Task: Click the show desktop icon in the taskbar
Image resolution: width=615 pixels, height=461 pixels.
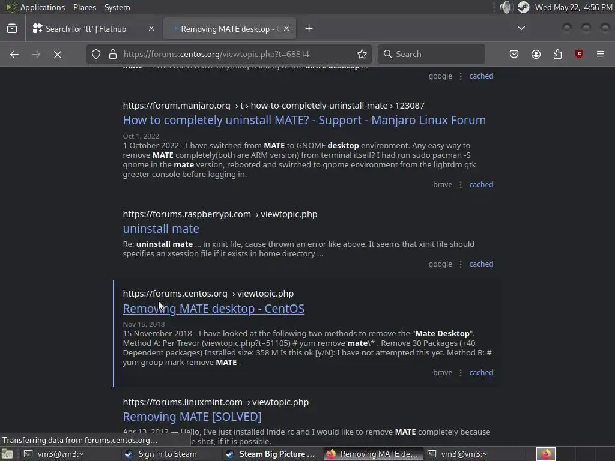Action: (7, 454)
